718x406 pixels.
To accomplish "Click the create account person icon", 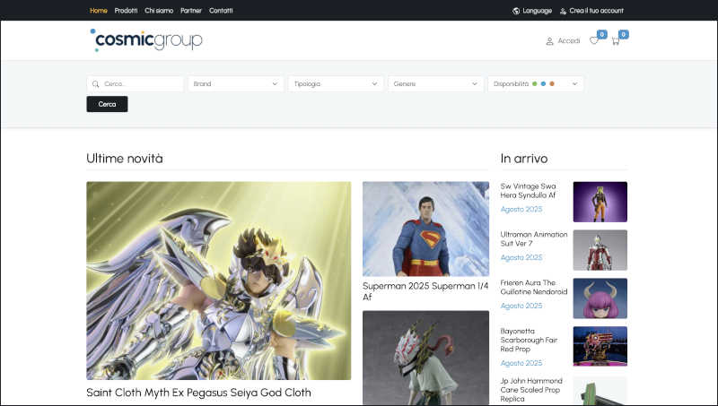I will click(564, 11).
